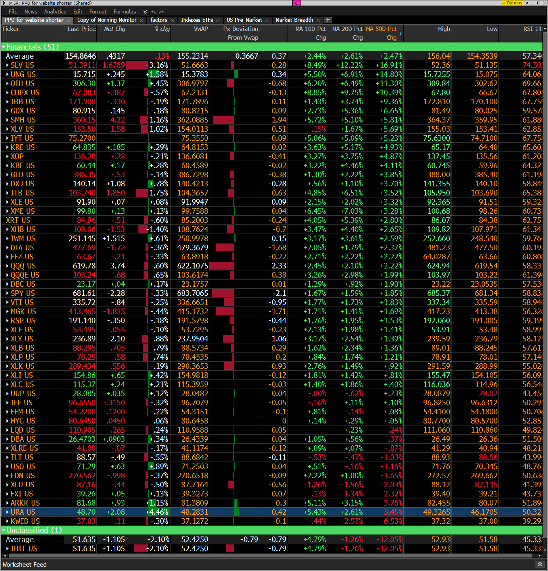Viewport: 548px width, 571px height.
Task: Sort by MA 50D Pct Chg column
Action: (381, 33)
